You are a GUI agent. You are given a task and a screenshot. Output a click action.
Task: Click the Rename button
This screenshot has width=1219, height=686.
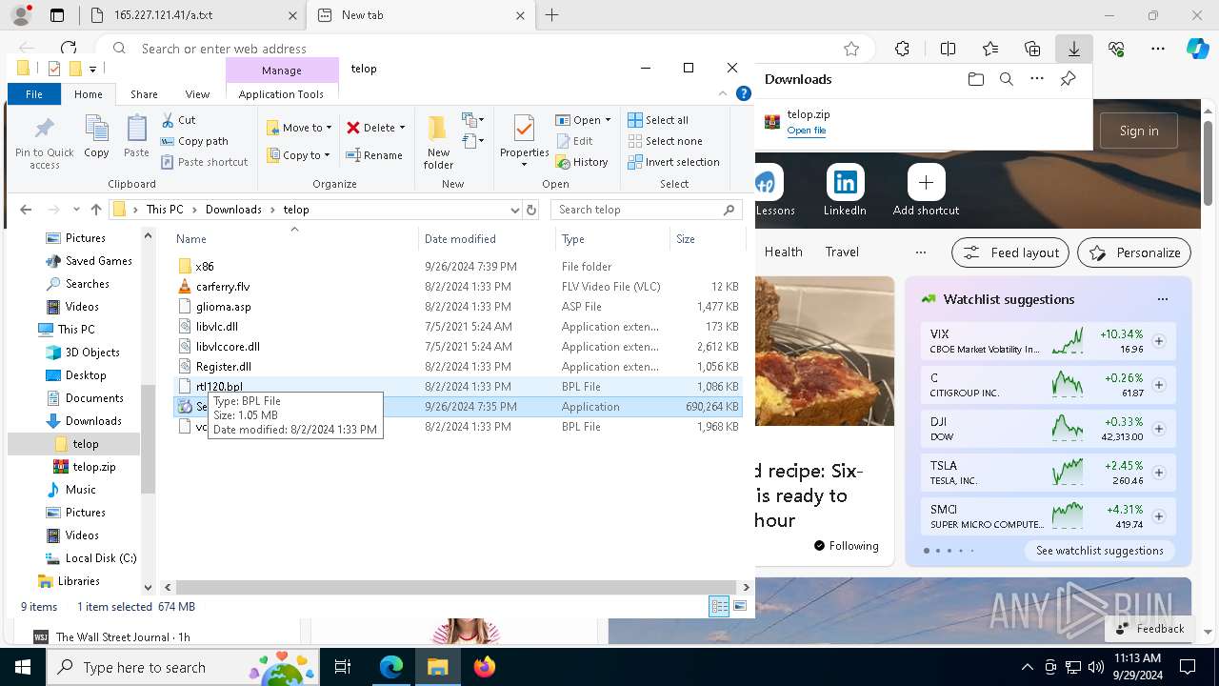pyautogui.click(x=373, y=155)
